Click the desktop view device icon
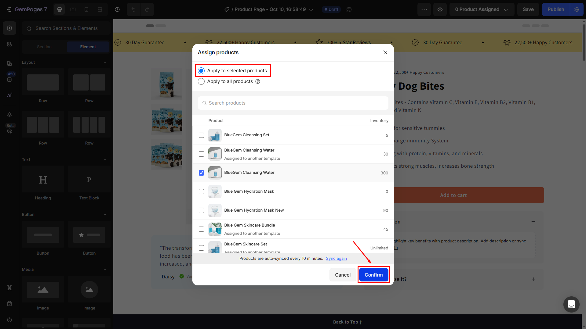586x329 pixels. tap(60, 9)
